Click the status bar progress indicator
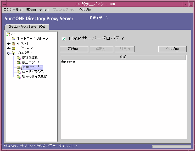The image size is (195, 151). (171, 147)
